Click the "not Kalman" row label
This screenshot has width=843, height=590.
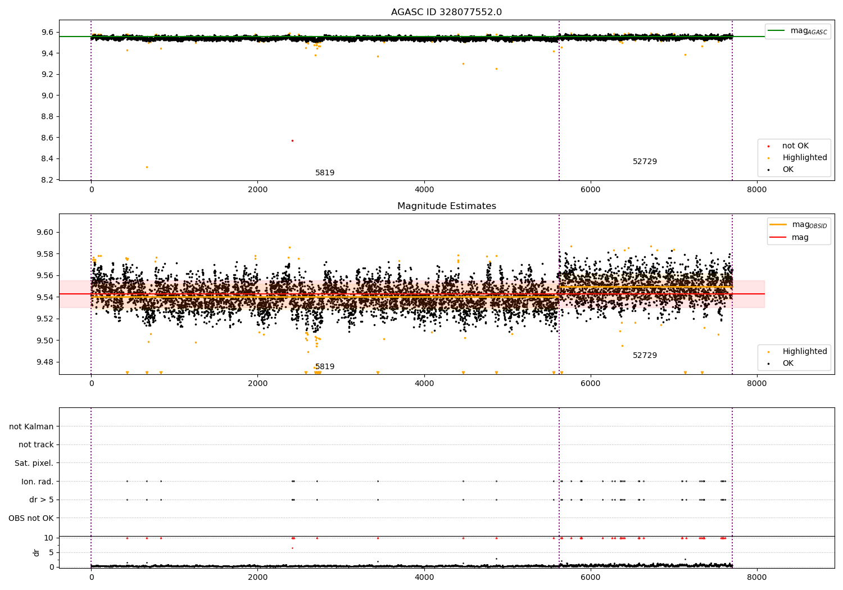pyautogui.click(x=31, y=427)
